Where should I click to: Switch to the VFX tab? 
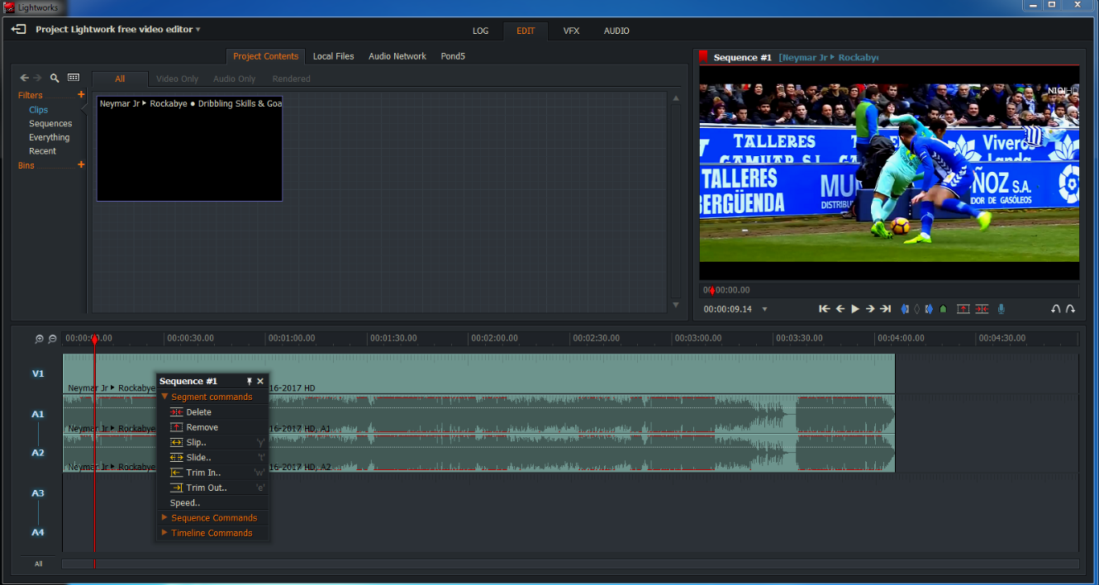pos(571,31)
